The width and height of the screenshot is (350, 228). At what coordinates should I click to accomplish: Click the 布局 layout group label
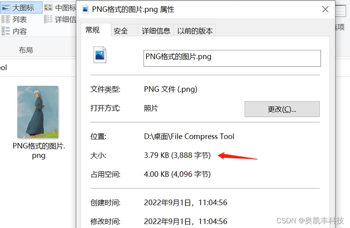pos(26,50)
